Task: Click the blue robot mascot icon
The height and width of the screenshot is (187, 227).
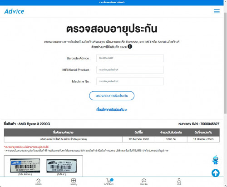Action: 215,160
